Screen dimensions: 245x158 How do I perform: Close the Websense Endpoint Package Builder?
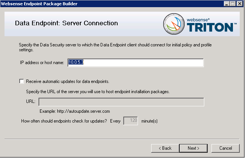click(239, 4)
